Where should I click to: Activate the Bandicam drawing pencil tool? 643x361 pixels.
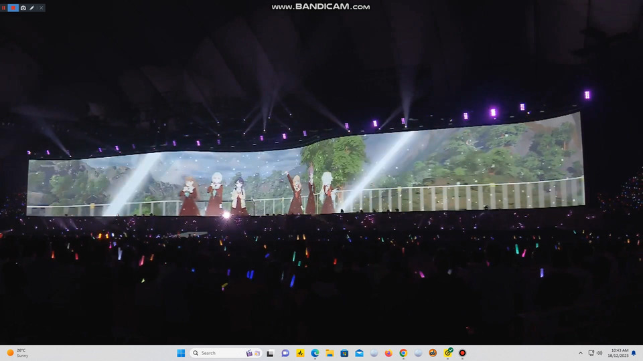click(x=32, y=8)
